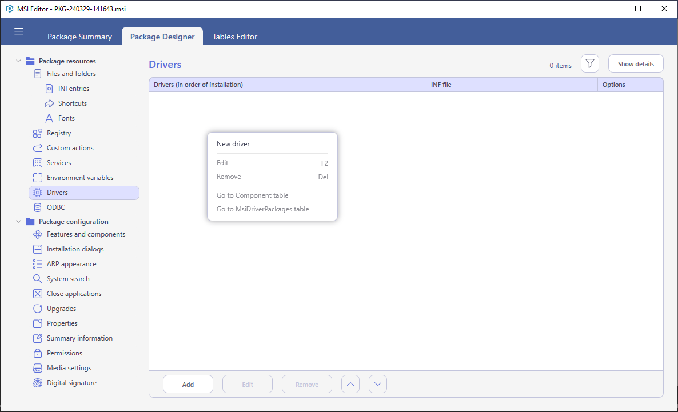Click the Services grid icon

(38, 163)
